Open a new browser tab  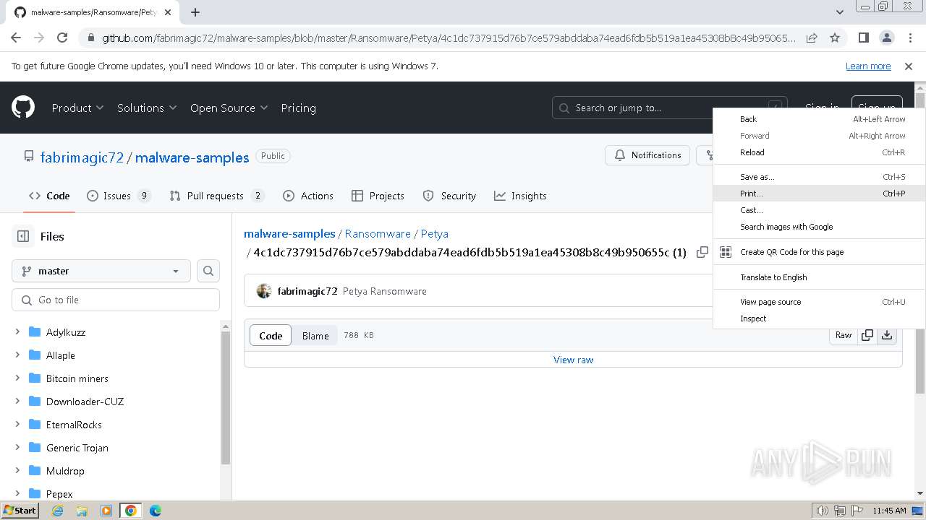coord(195,12)
